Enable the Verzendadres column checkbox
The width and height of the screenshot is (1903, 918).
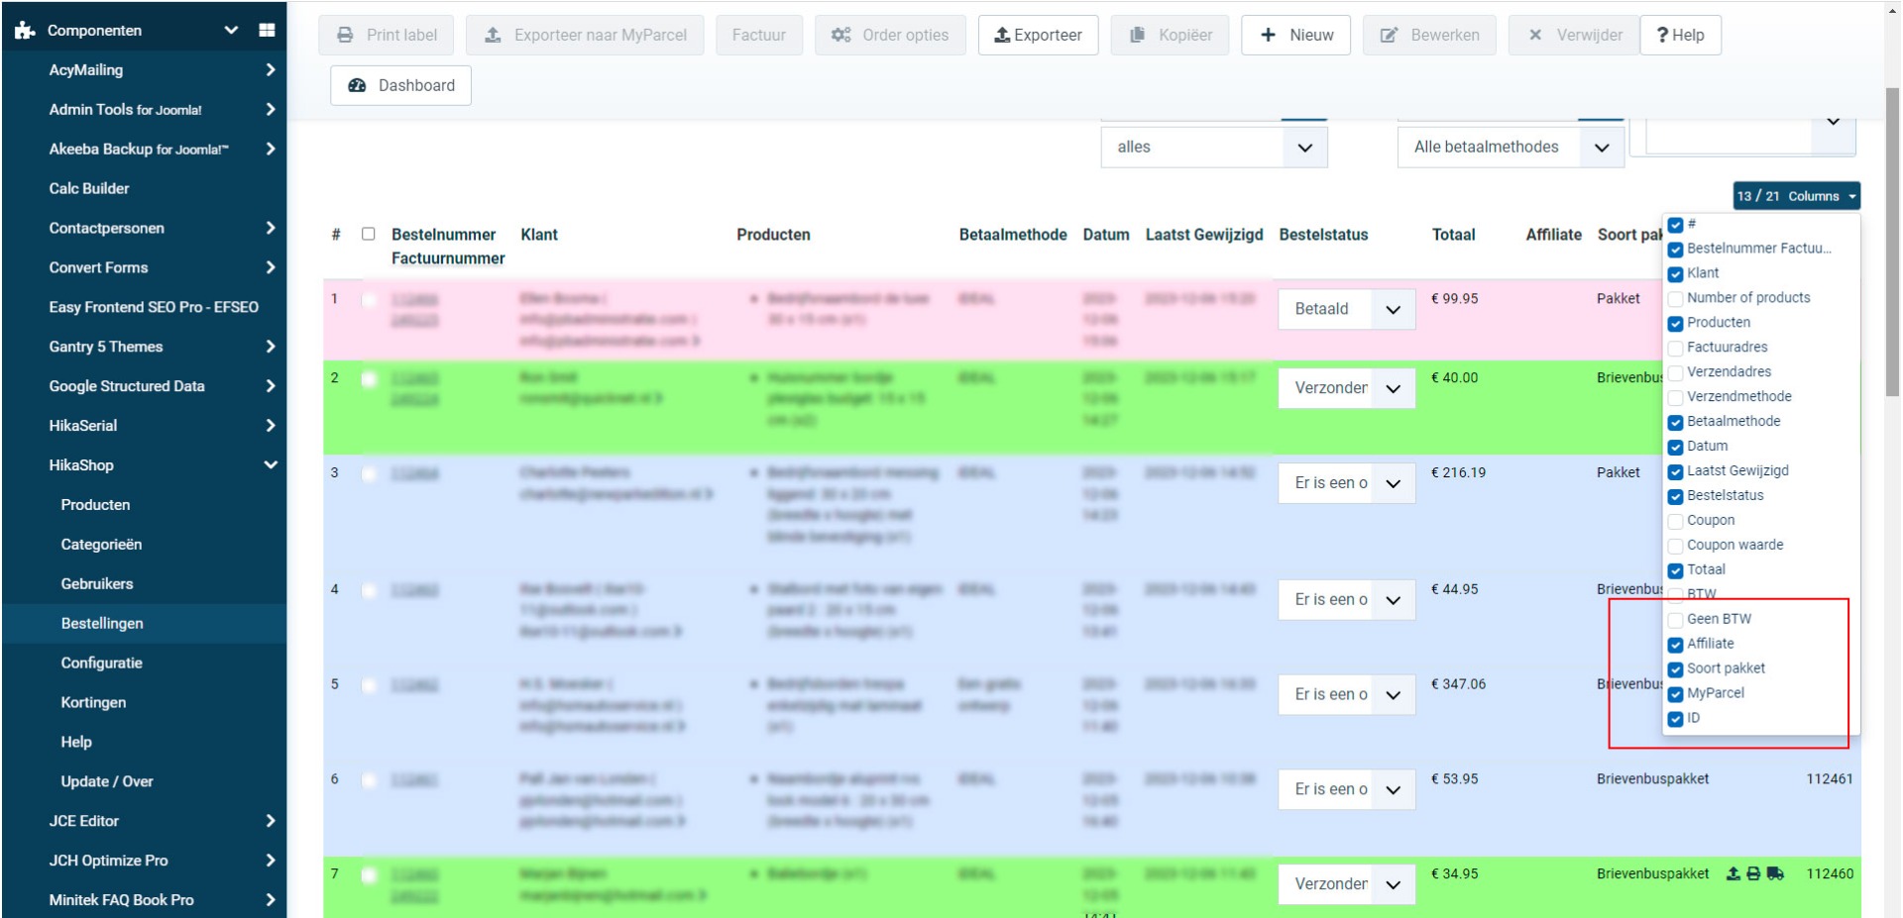point(1675,372)
